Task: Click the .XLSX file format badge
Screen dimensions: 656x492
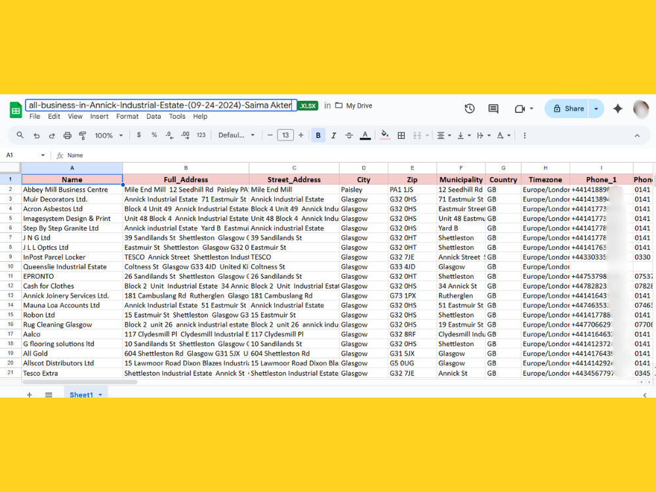Action: [x=308, y=106]
